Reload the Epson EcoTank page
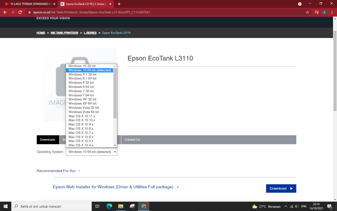This screenshot has height=211, width=337. click(x=20, y=12)
